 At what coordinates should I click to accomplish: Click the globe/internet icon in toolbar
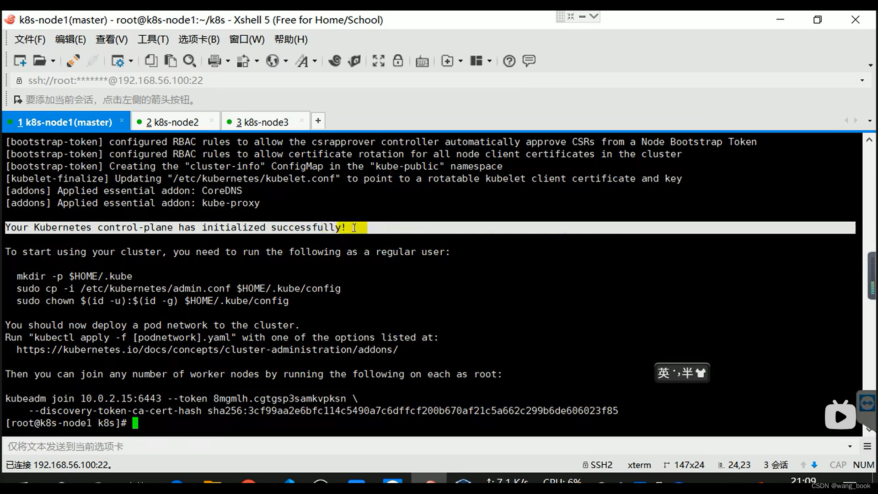tap(273, 60)
